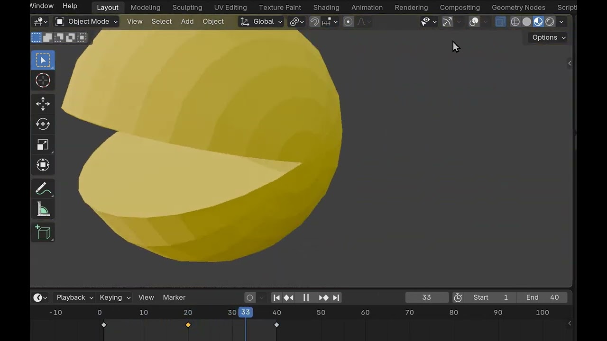Open the Keying dropdown

tap(115, 297)
